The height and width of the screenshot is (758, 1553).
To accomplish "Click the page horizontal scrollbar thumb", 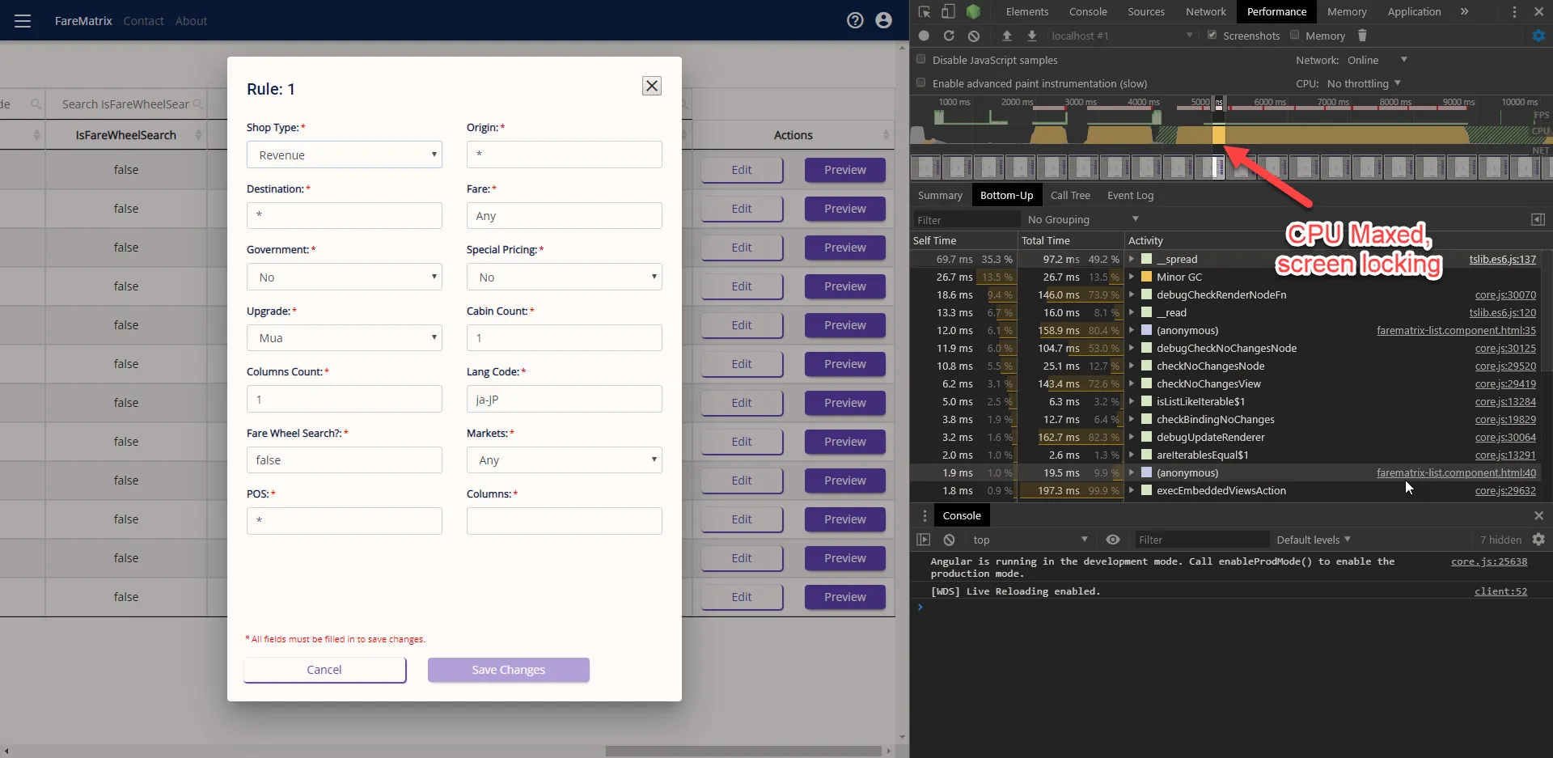I will coord(743,751).
